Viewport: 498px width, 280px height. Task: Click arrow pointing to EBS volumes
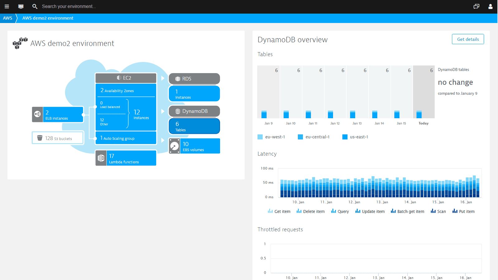pyautogui.click(x=162, y=140)
